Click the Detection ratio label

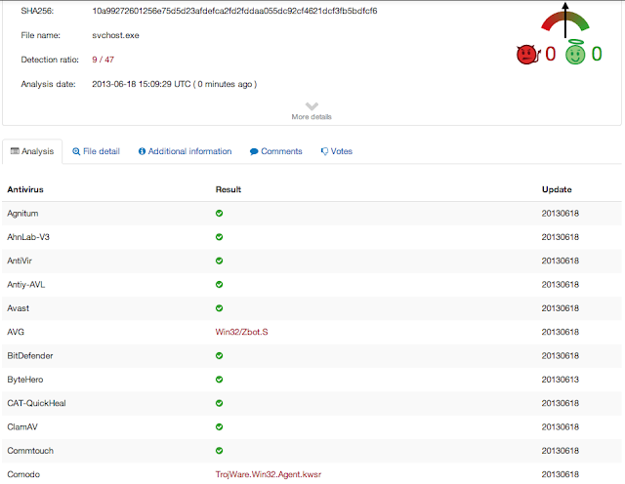50,60
